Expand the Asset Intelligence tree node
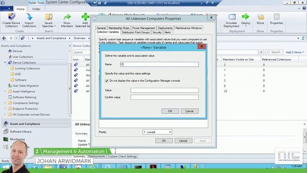The image size is (307, 173). coord(5,91)
